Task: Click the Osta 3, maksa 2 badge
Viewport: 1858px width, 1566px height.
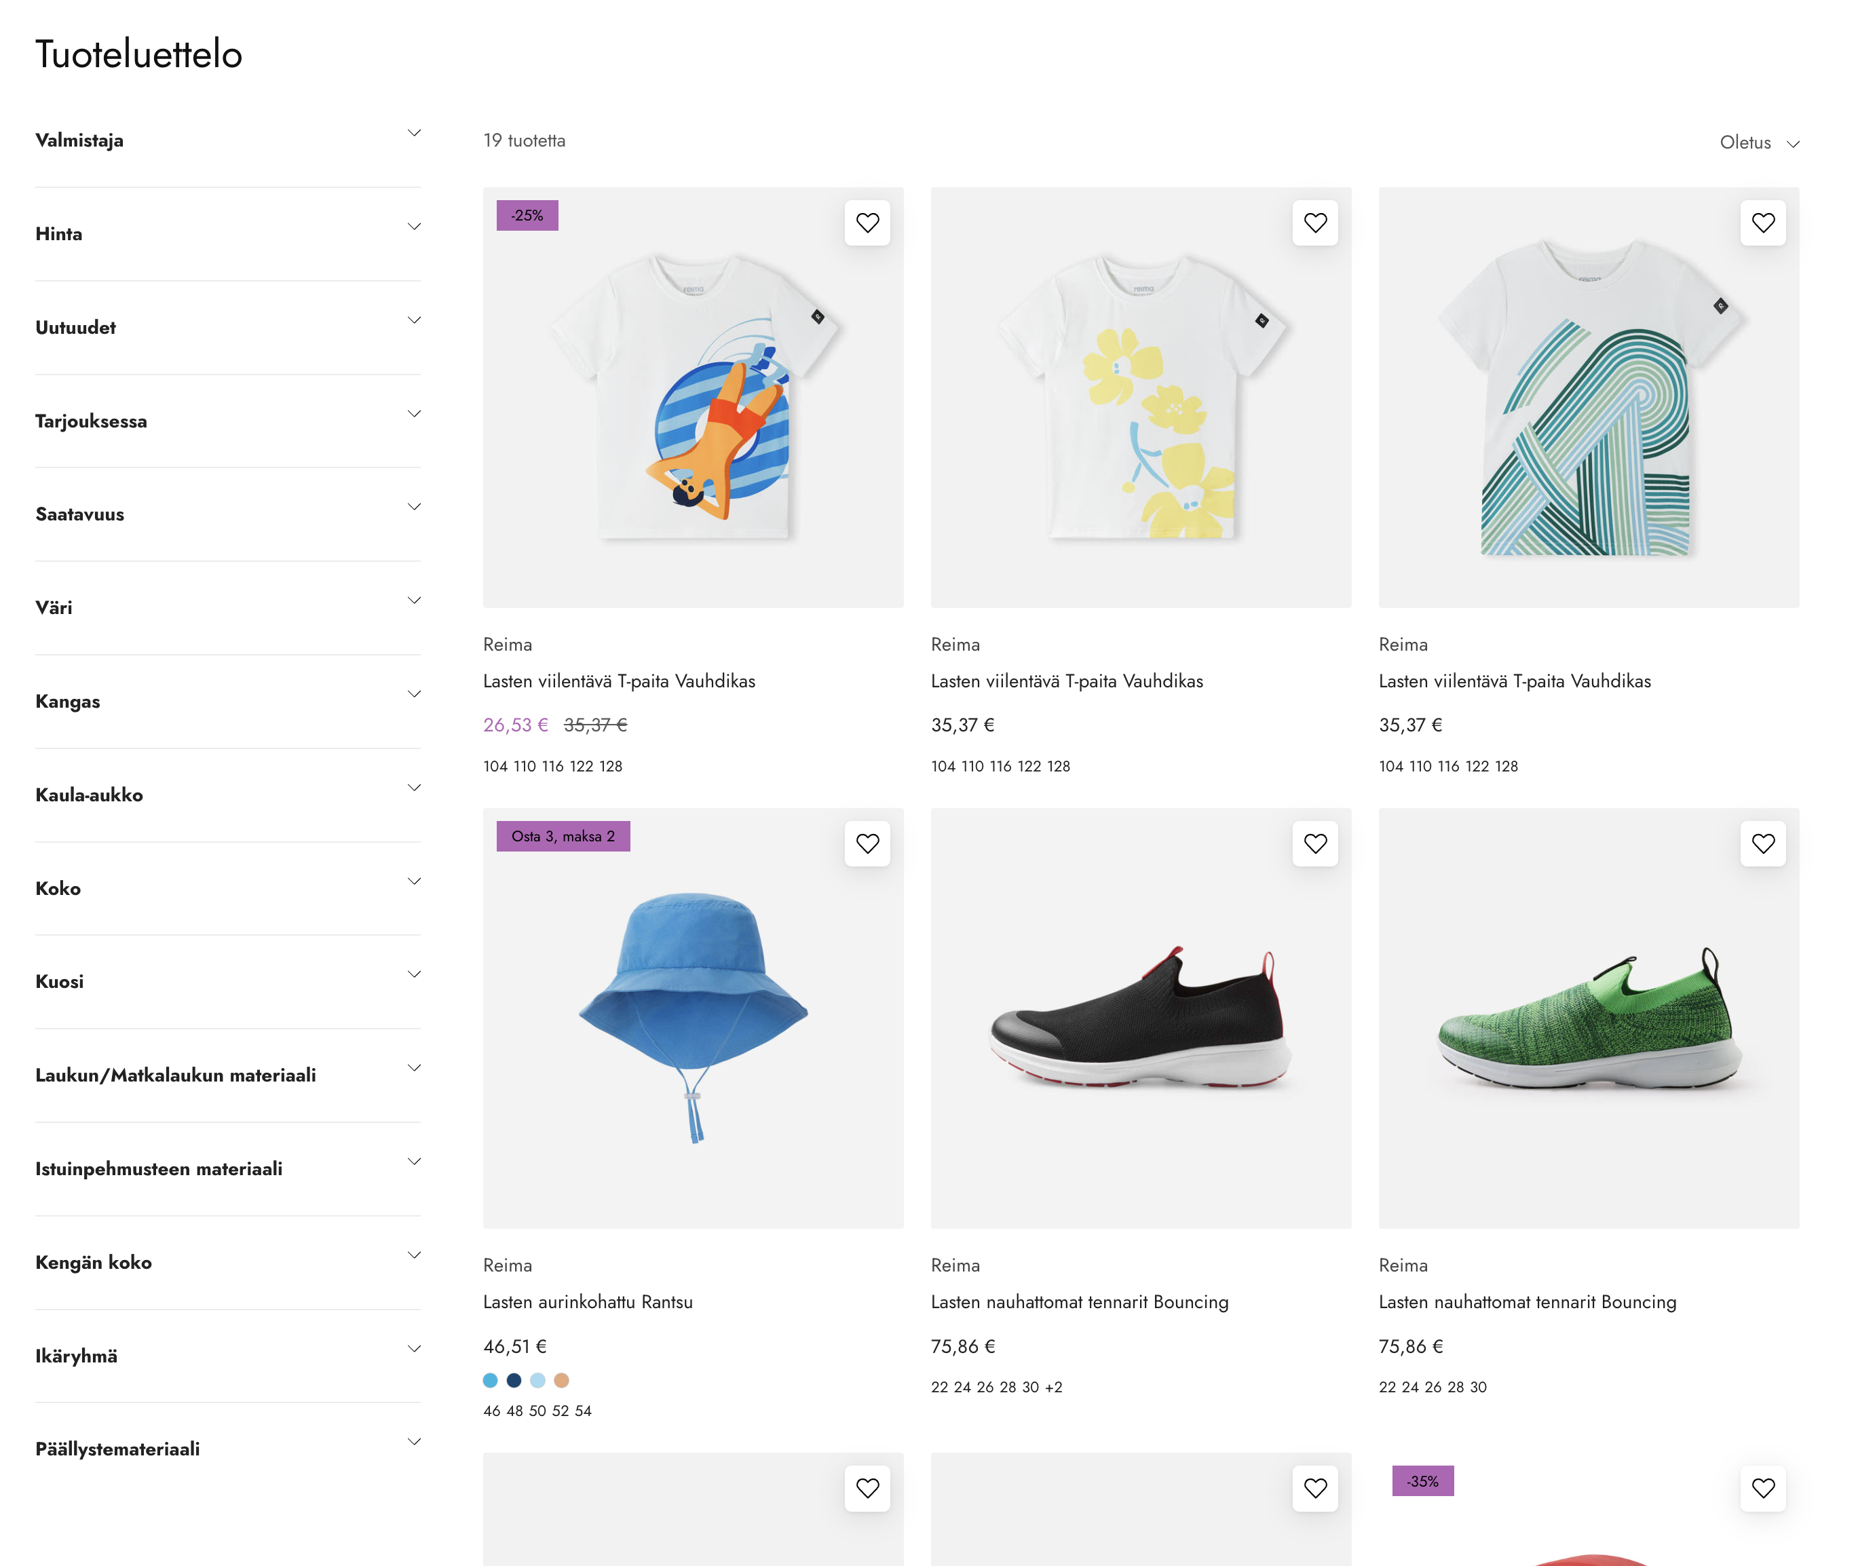Action: tap(563, 837)
